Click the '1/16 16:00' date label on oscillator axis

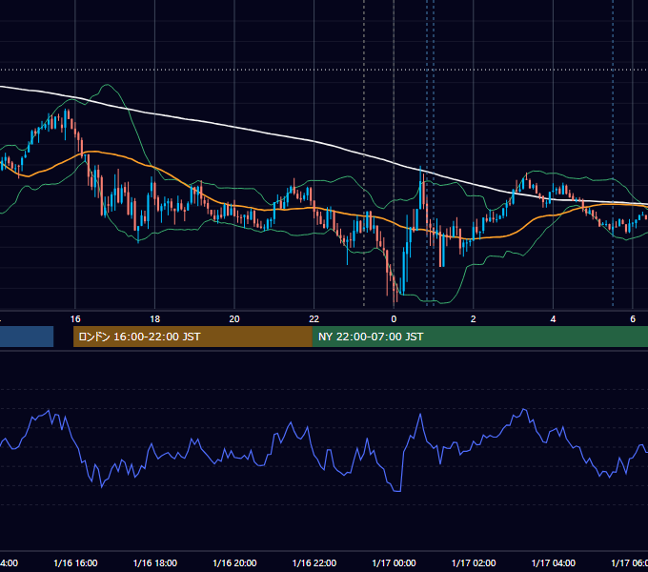pos(75,563)
